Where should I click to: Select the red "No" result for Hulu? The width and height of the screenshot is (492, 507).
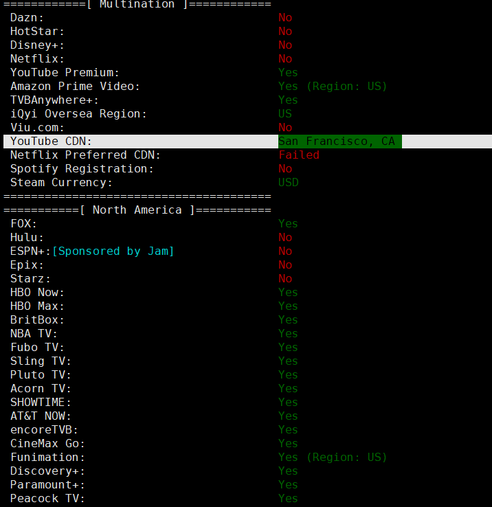(x=285, y=237)
